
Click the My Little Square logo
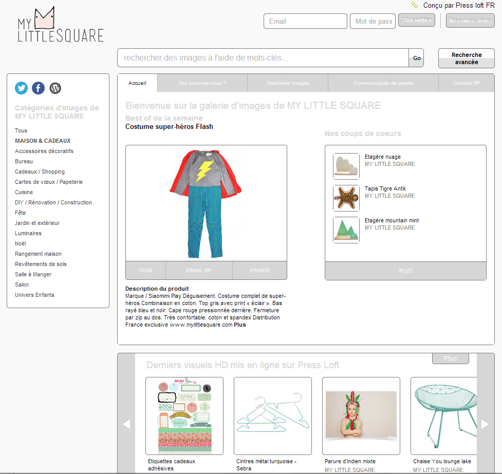tap(61, 25)
